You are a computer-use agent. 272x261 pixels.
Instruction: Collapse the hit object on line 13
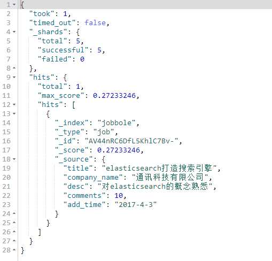14,114
